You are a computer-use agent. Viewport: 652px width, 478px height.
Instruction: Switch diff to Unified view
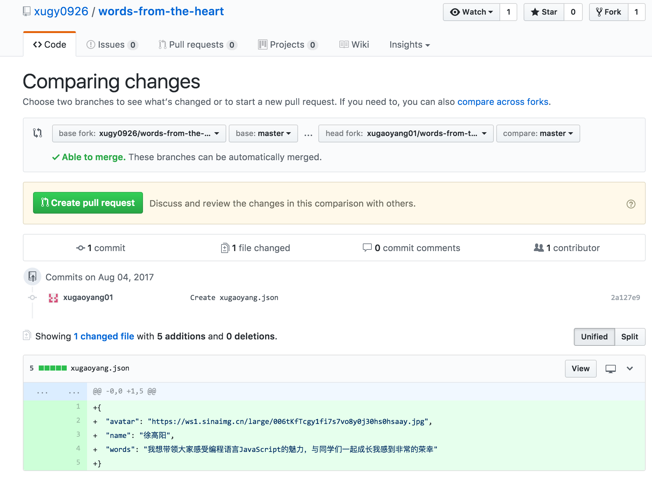click(594, 337)
